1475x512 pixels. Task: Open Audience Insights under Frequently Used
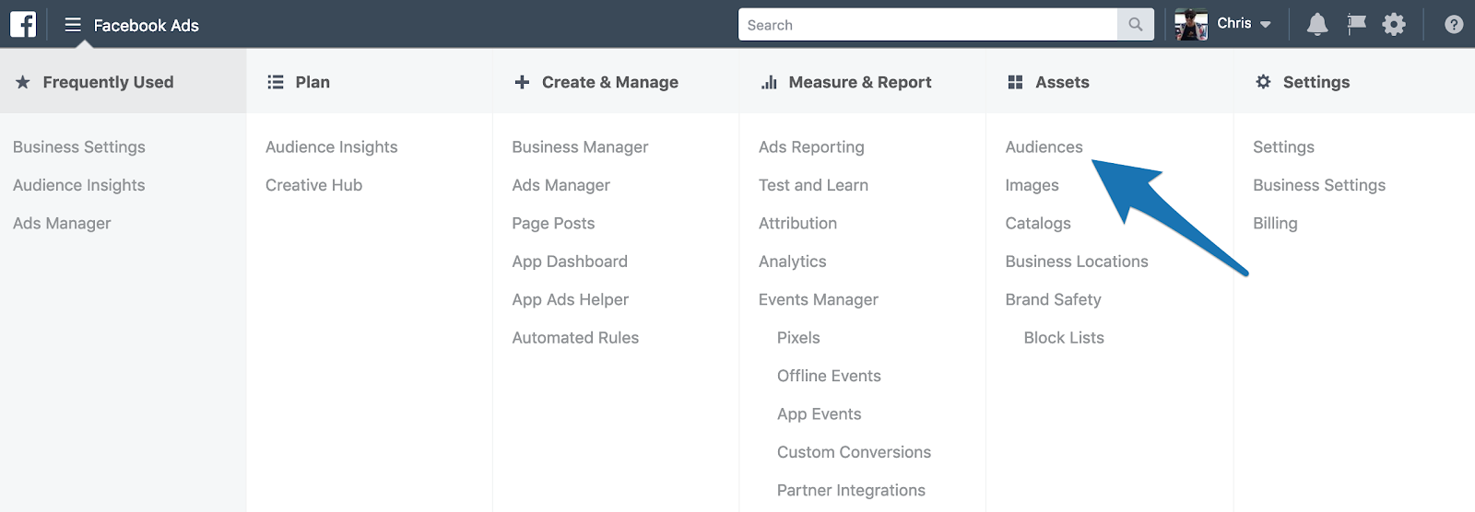pyautogui.click(x=79, y=185)
